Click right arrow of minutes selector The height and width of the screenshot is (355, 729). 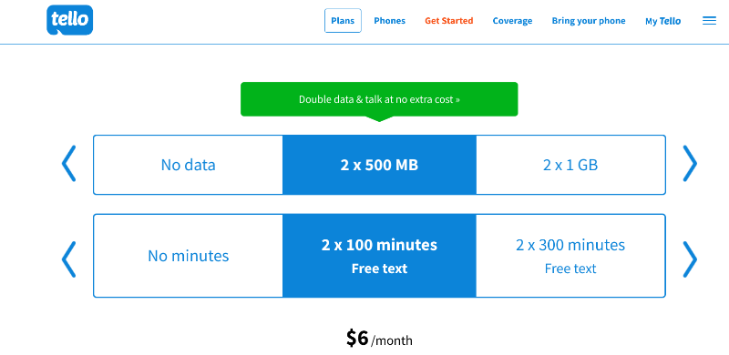tap(690, 259)
